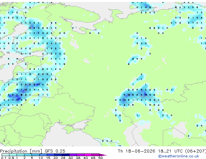206x159 pixels.
Task: Click the 'Th 18-06-2026' date text
Action: point(136,151)
